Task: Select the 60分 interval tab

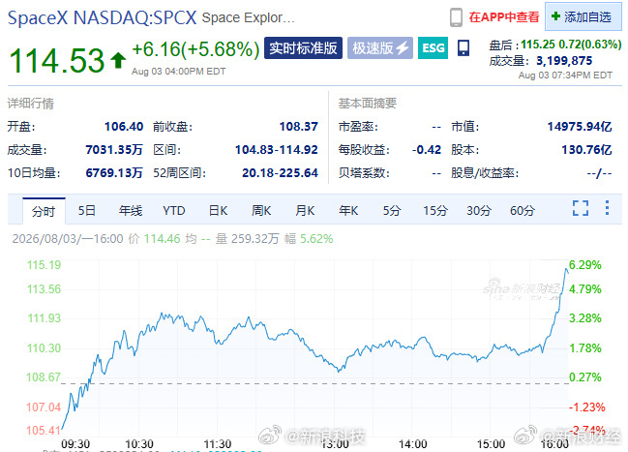Action: tap(523, 210)
